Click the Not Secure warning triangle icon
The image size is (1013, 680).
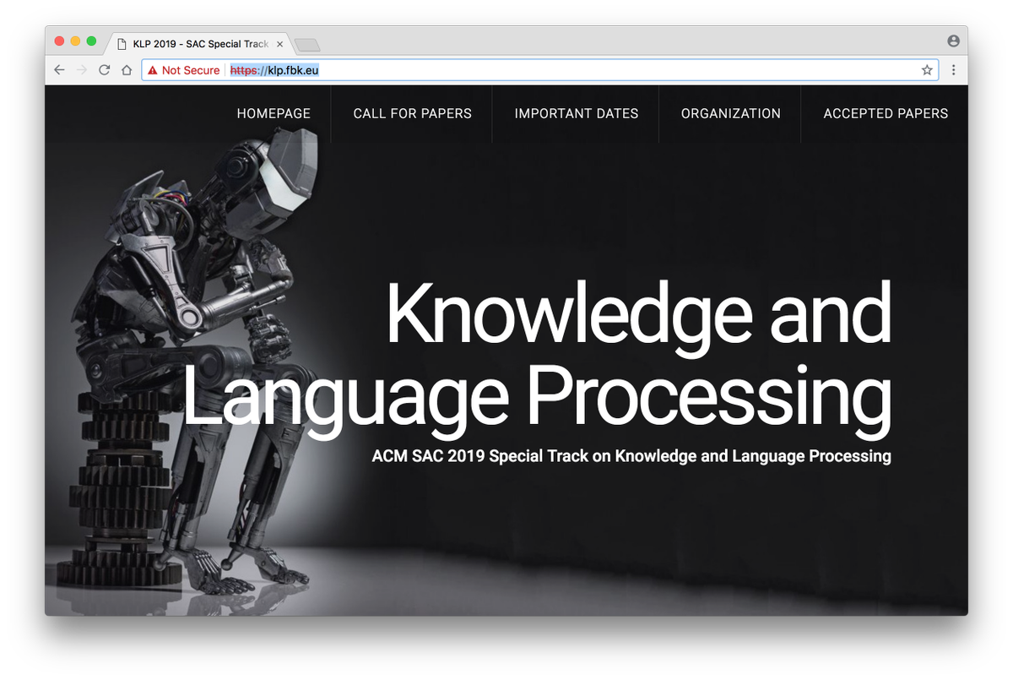coord(152,70)
